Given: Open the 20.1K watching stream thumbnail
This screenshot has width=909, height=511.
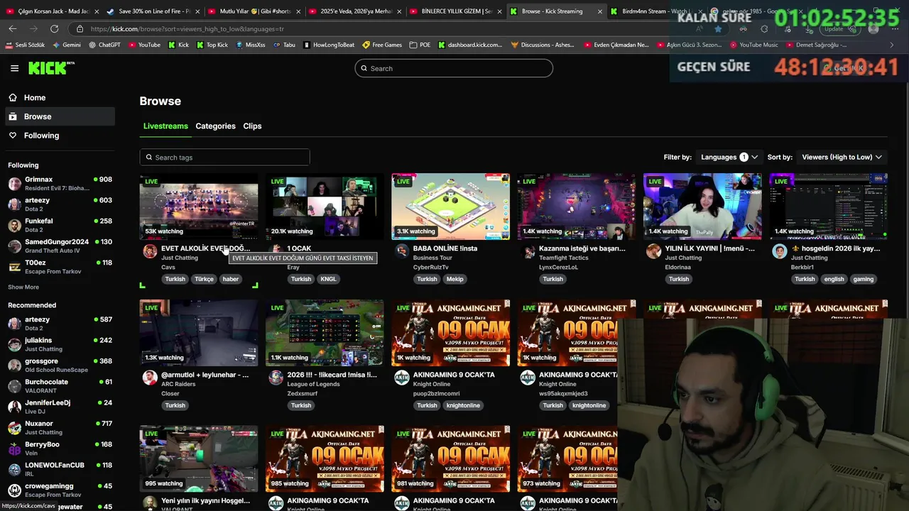Looking at the screenshot, I should 325,207.
